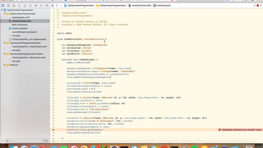Select the Products folder row
Viewport: 263px width, 148px height.
14,65
